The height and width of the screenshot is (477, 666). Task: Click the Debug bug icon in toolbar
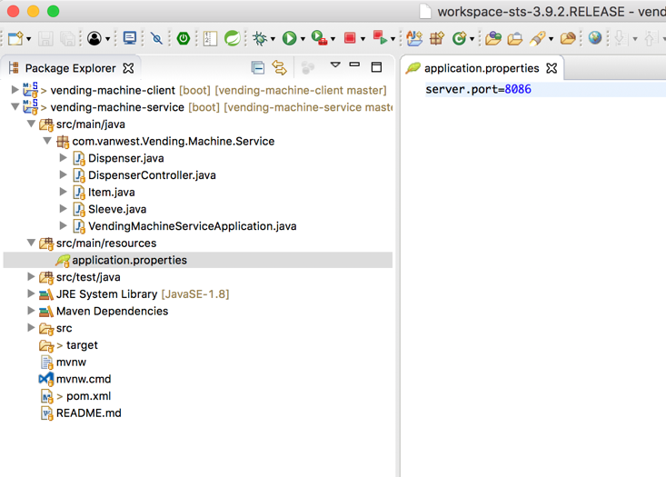point(261,39)
